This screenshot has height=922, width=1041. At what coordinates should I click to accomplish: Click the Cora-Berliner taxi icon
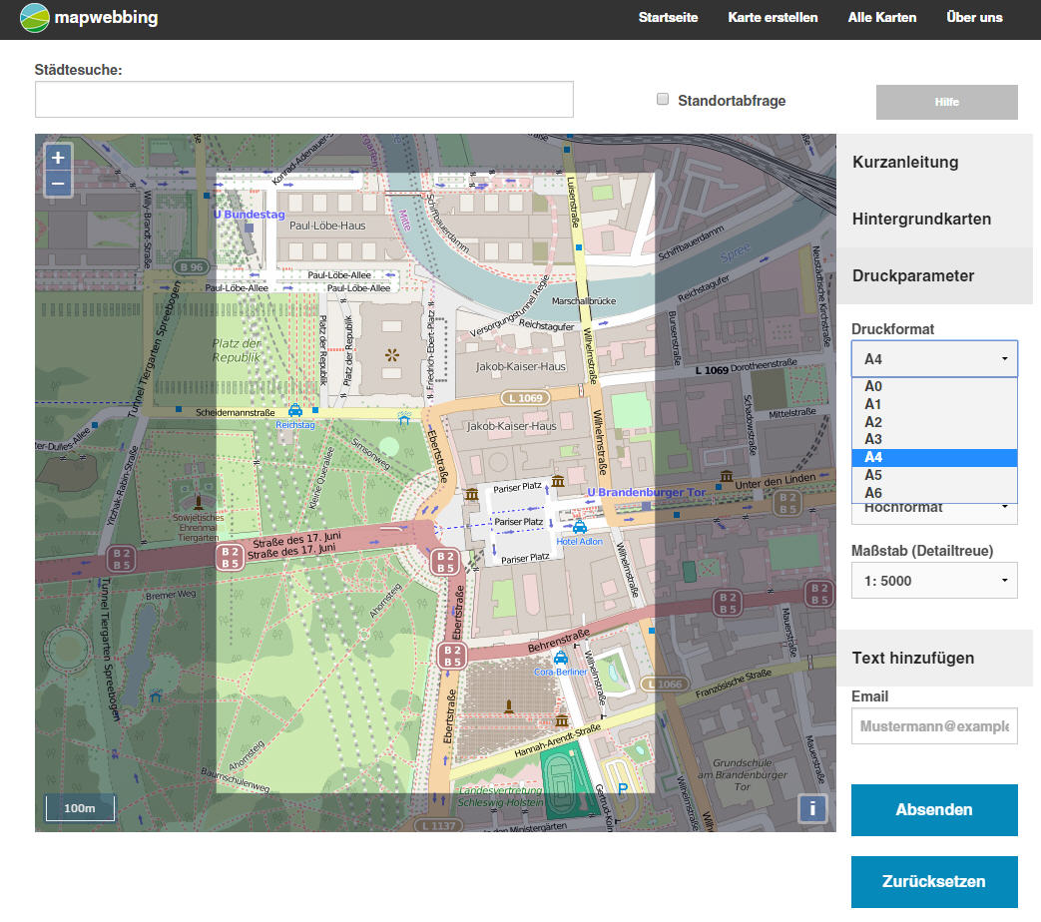561,659
